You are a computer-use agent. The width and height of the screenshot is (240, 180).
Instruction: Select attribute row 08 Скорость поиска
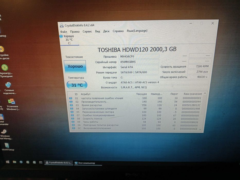pyautogui.click(x=135, y=119)
